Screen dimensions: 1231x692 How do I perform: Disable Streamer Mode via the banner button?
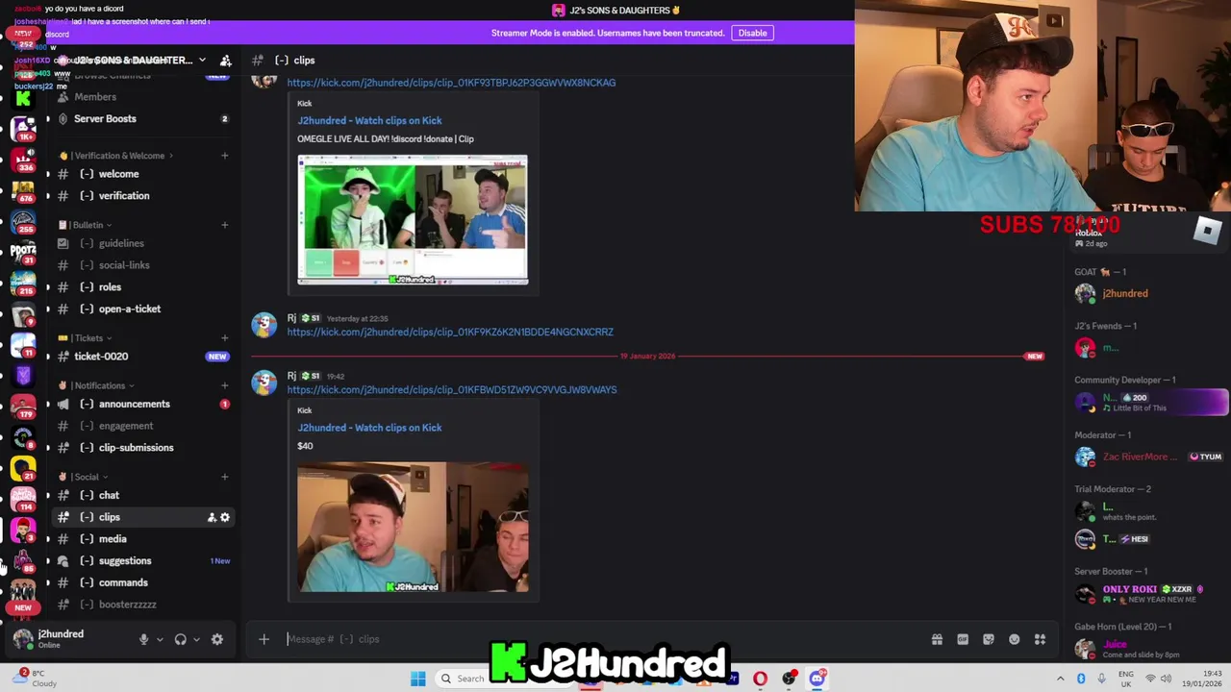coord(752,33)
